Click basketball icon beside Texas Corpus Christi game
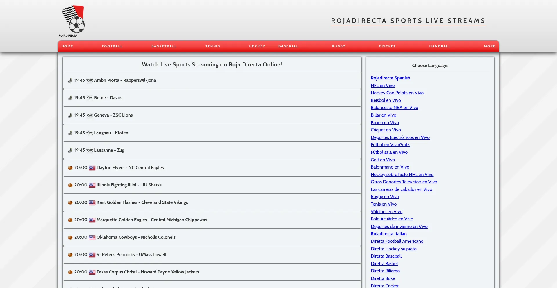 (70, 272)
